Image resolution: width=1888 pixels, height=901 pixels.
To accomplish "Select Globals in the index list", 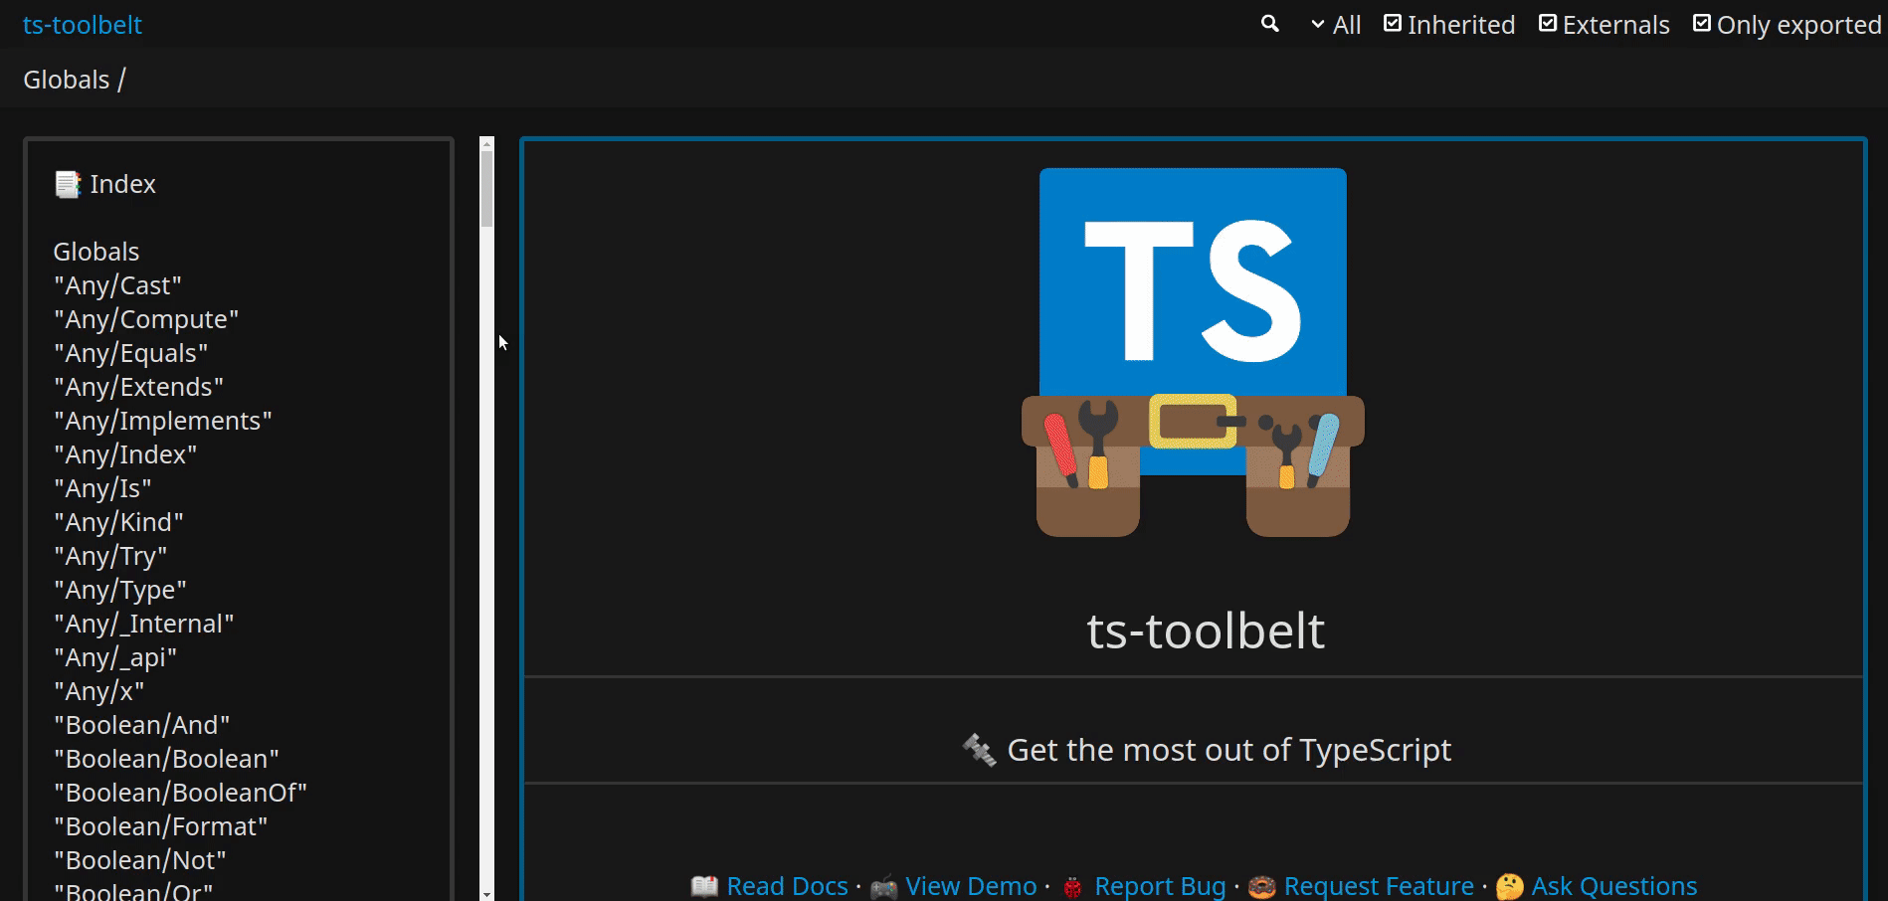I will click(96, 252).
